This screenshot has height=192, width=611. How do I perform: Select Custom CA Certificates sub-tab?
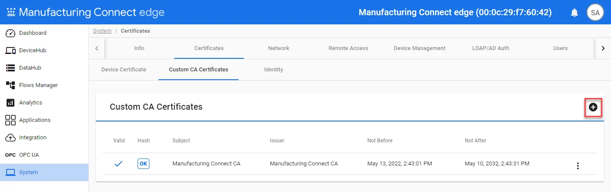[199, 70]
